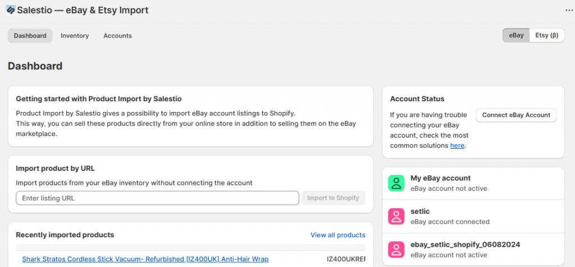Click the Import to Shopify button
This screenshot has width=575, height=267.
click(333, 198)
